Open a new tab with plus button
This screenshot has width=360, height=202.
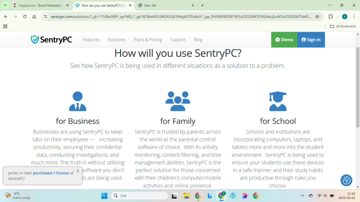click(x=202, y=5)
